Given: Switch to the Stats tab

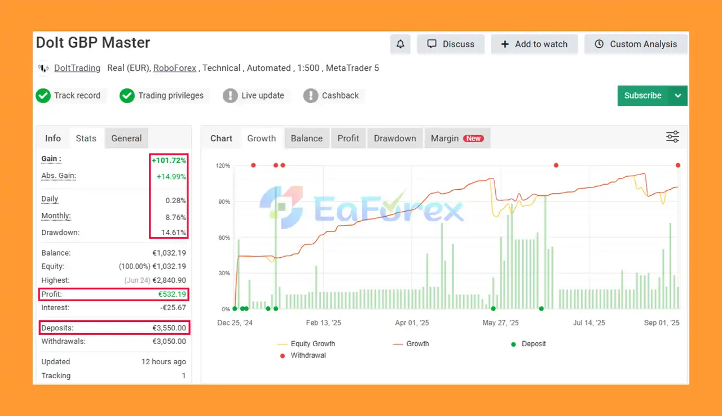Looking at the screenshot, I should click(86, 138).
